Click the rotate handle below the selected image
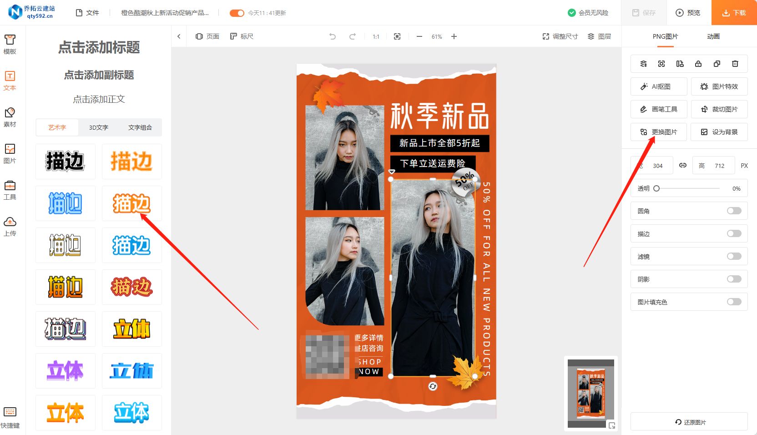The width and height of the screenshot is (757, 435). point(433,386)
